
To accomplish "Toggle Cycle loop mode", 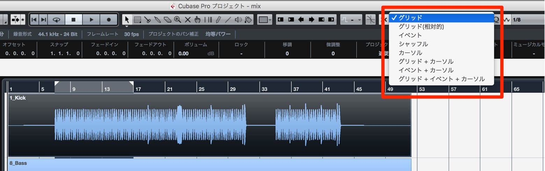I will point(56,20).
